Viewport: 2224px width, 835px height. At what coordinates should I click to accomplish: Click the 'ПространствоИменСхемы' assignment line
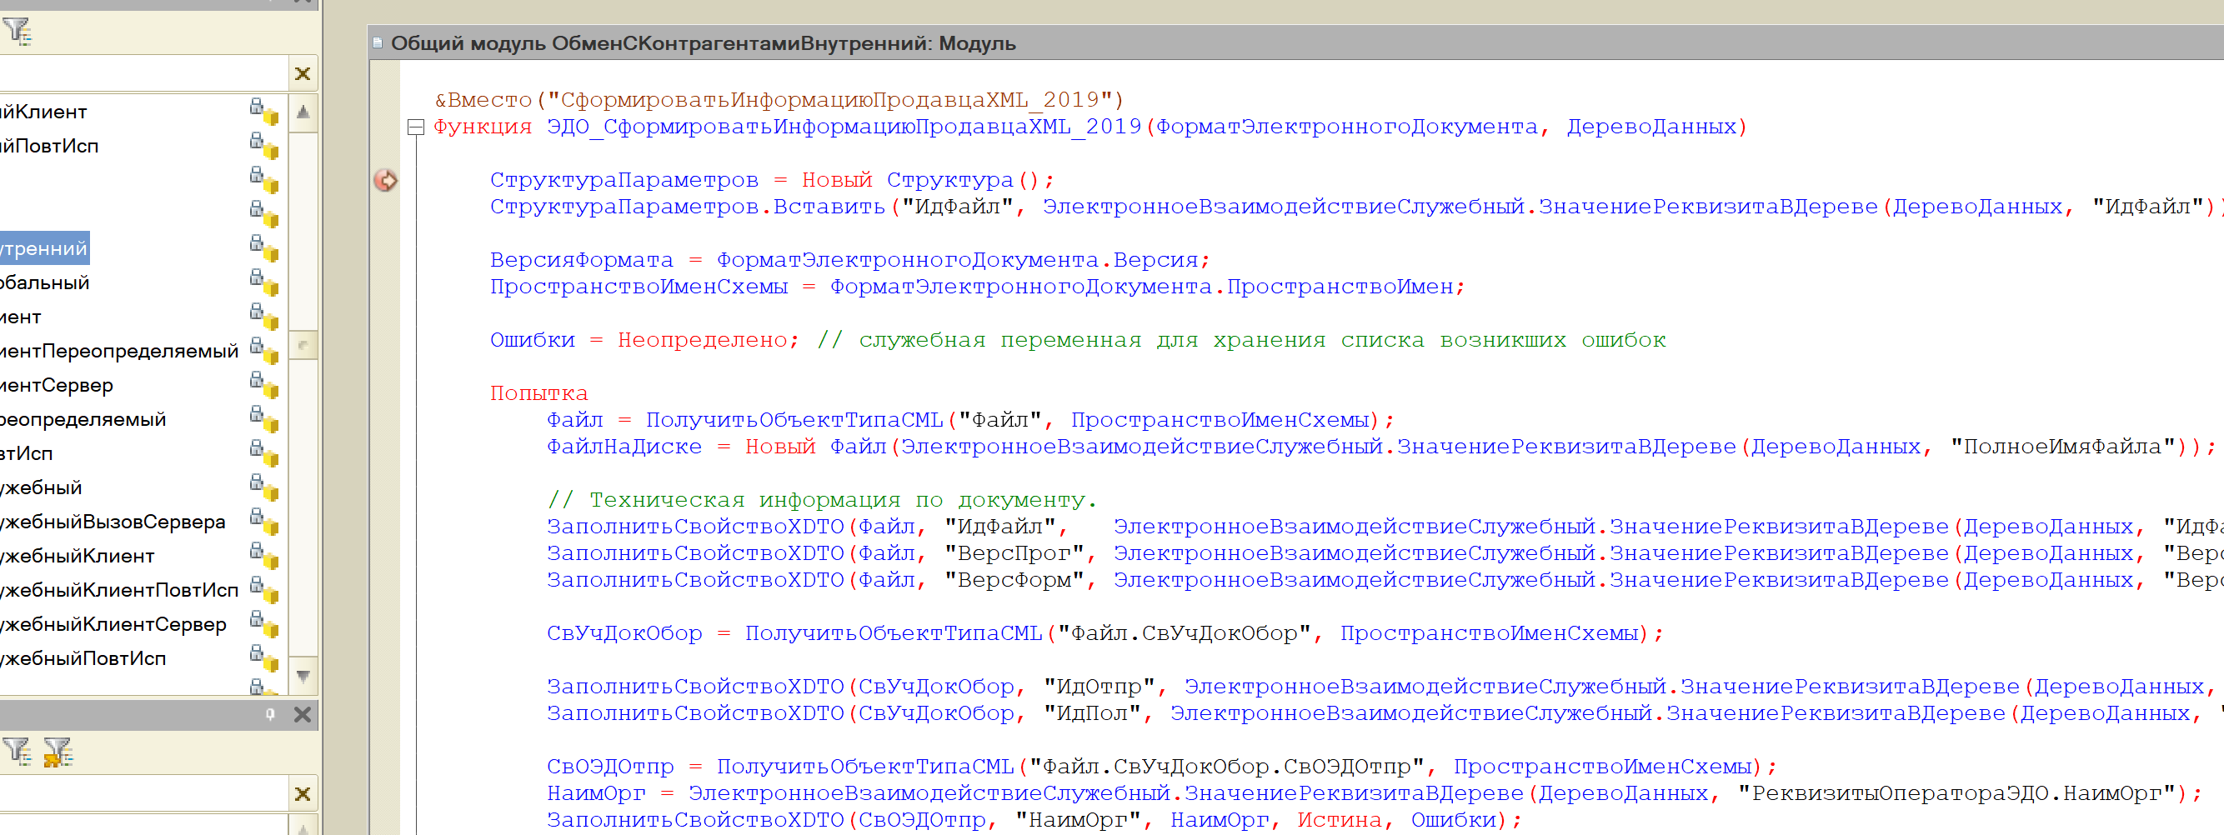click(977, 287)
